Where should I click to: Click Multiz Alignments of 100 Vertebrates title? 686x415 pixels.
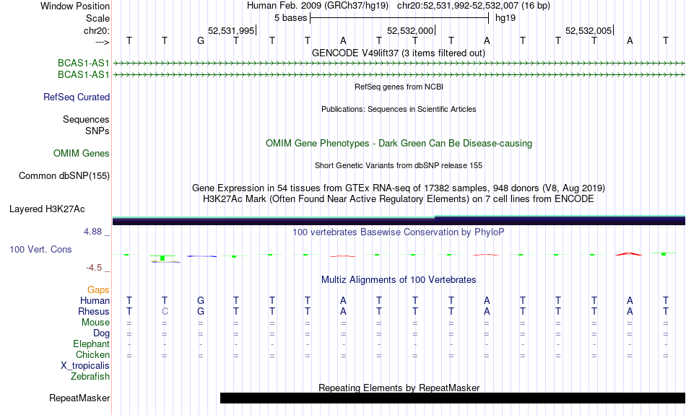pos(399,279)
